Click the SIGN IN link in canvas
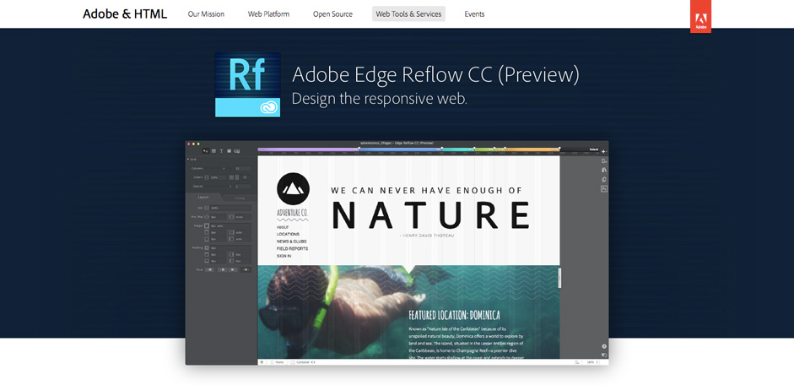The width and height of the screenshot is (794, 385). [x=284, y=256]
